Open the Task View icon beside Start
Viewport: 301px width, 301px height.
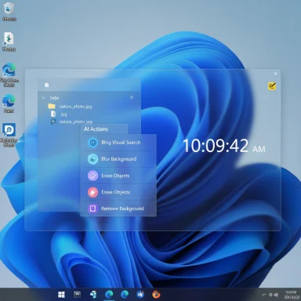tap(77, 295)
